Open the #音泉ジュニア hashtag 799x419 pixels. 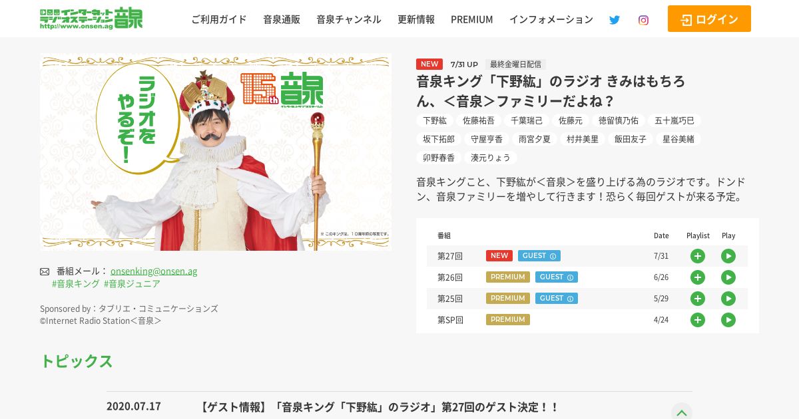coord(132,283)
